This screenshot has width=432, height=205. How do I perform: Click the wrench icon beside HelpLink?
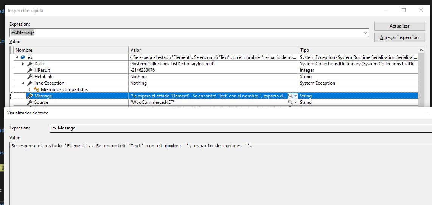tap(30, 76)
